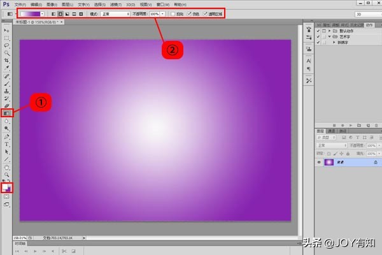Select the Brush tool

(6, 84)
